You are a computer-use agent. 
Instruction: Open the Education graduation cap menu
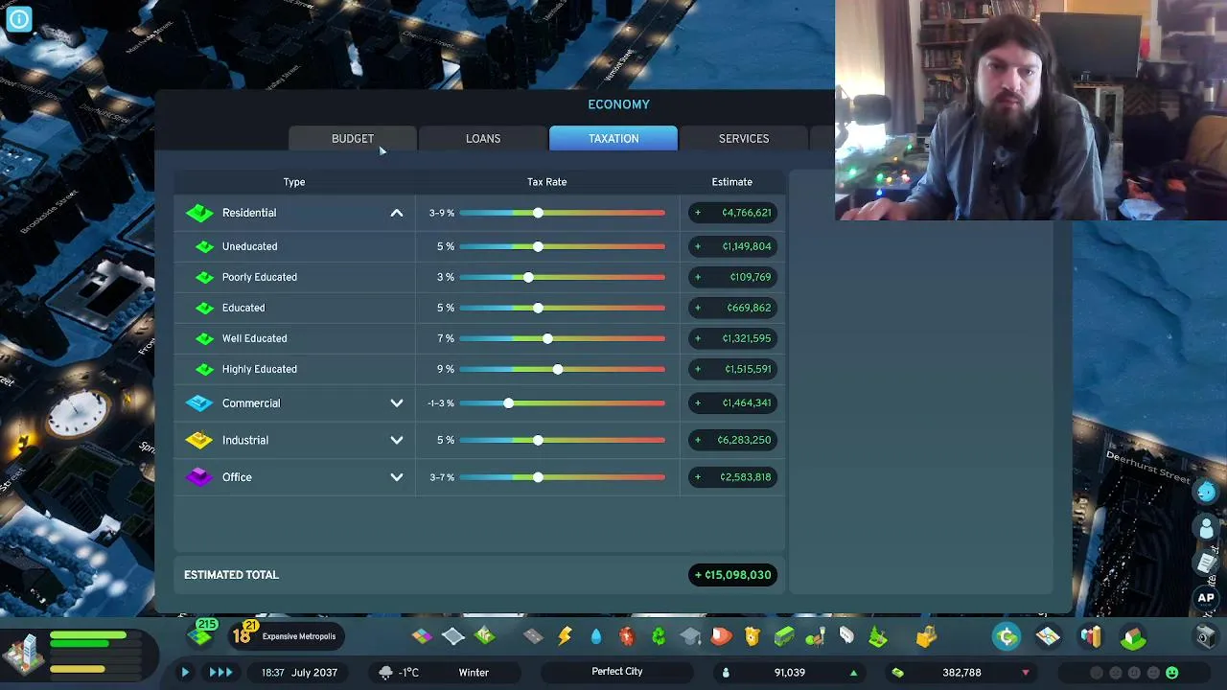click(690, 636)
